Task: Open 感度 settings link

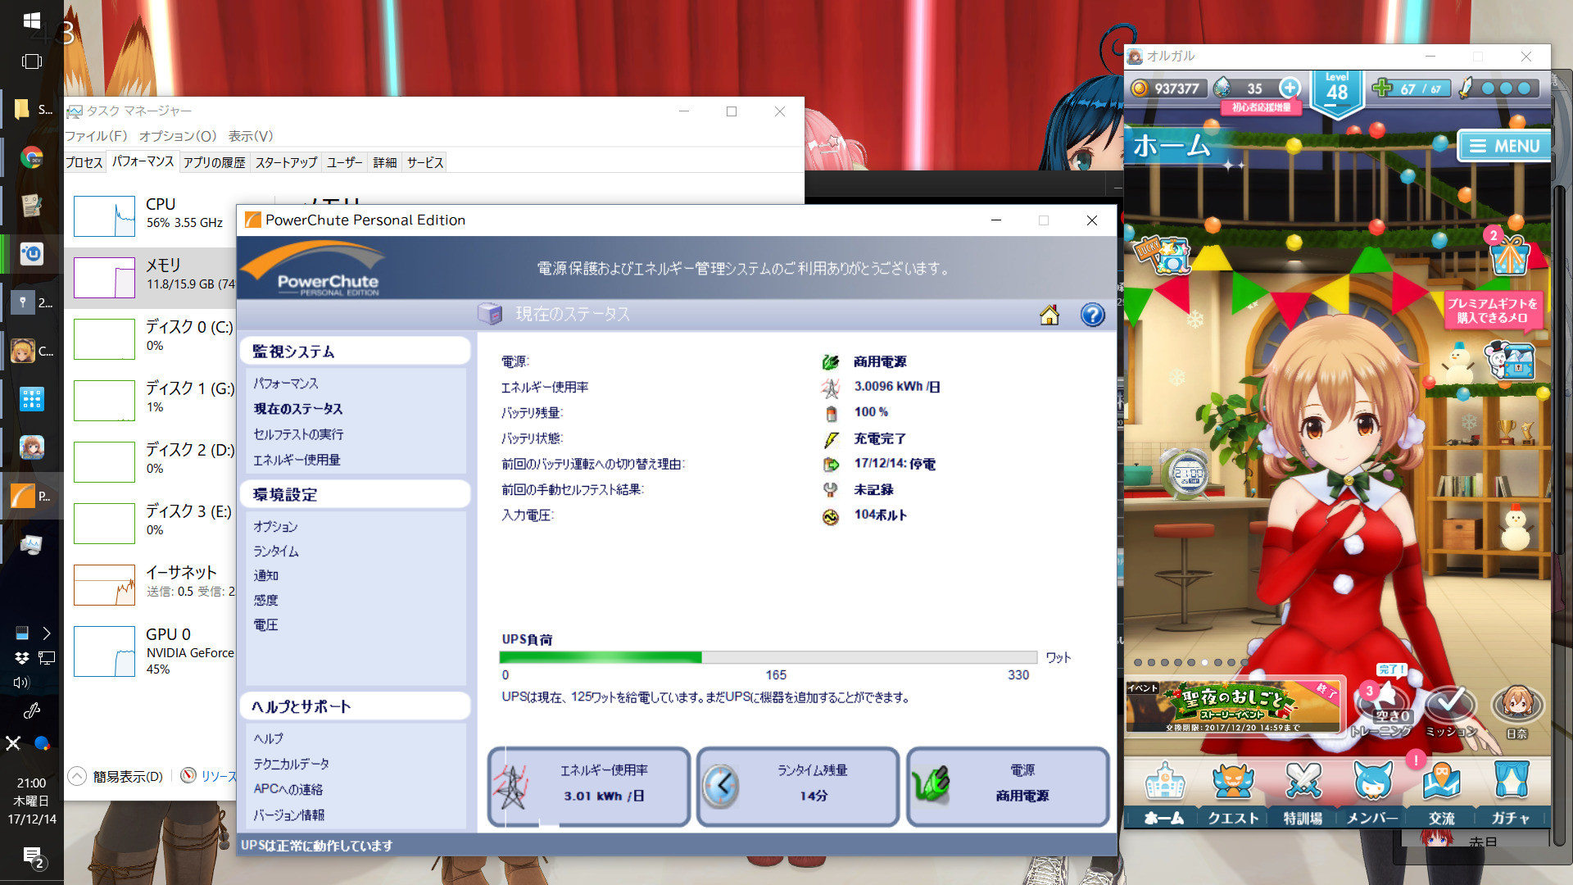Action: (x=265, y=600)
